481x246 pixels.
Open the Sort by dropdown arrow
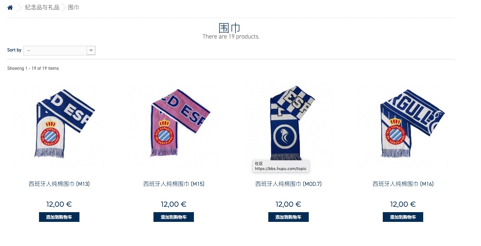click(x=91, y=51)
